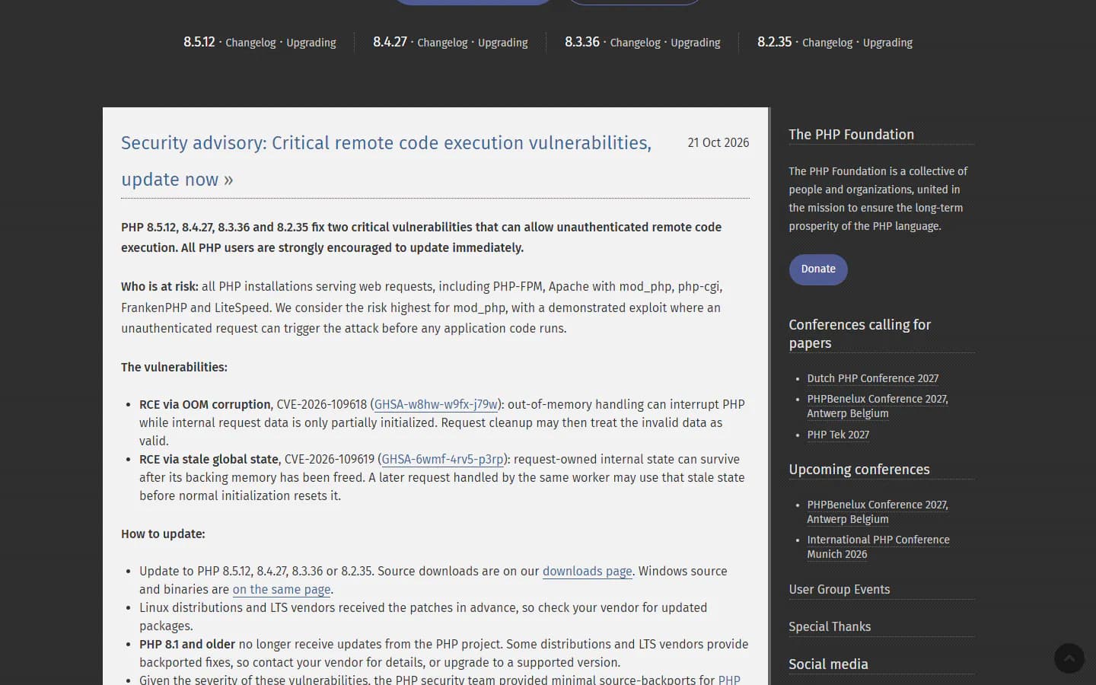Viewport: 1096px width, 685px height.
Task: Open the Special Thanks link
Action: pyautogui.click(x=830, y=627)
